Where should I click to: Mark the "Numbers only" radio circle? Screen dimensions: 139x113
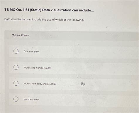tap(16, 99)
